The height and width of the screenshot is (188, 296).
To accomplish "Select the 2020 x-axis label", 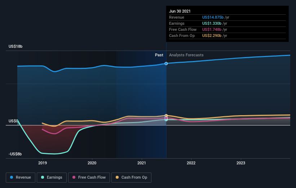I will 92,163.
